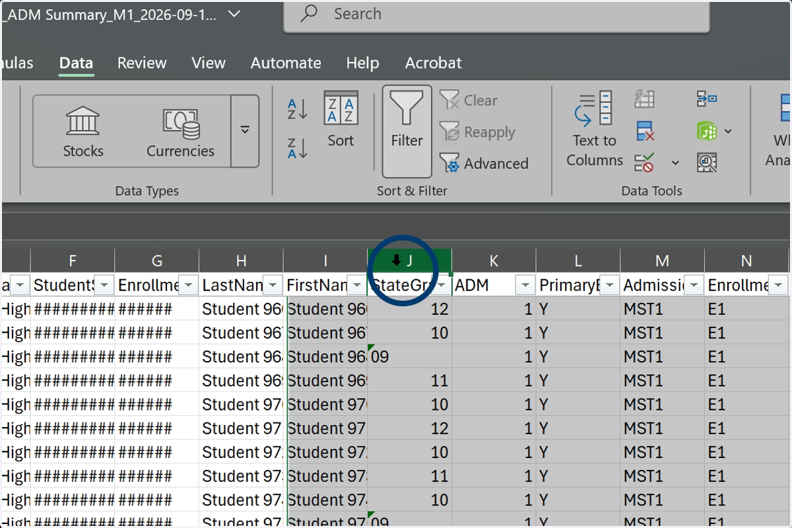Open Text to Columns wizard
792x528 pixels.
[x=594, y=129]
